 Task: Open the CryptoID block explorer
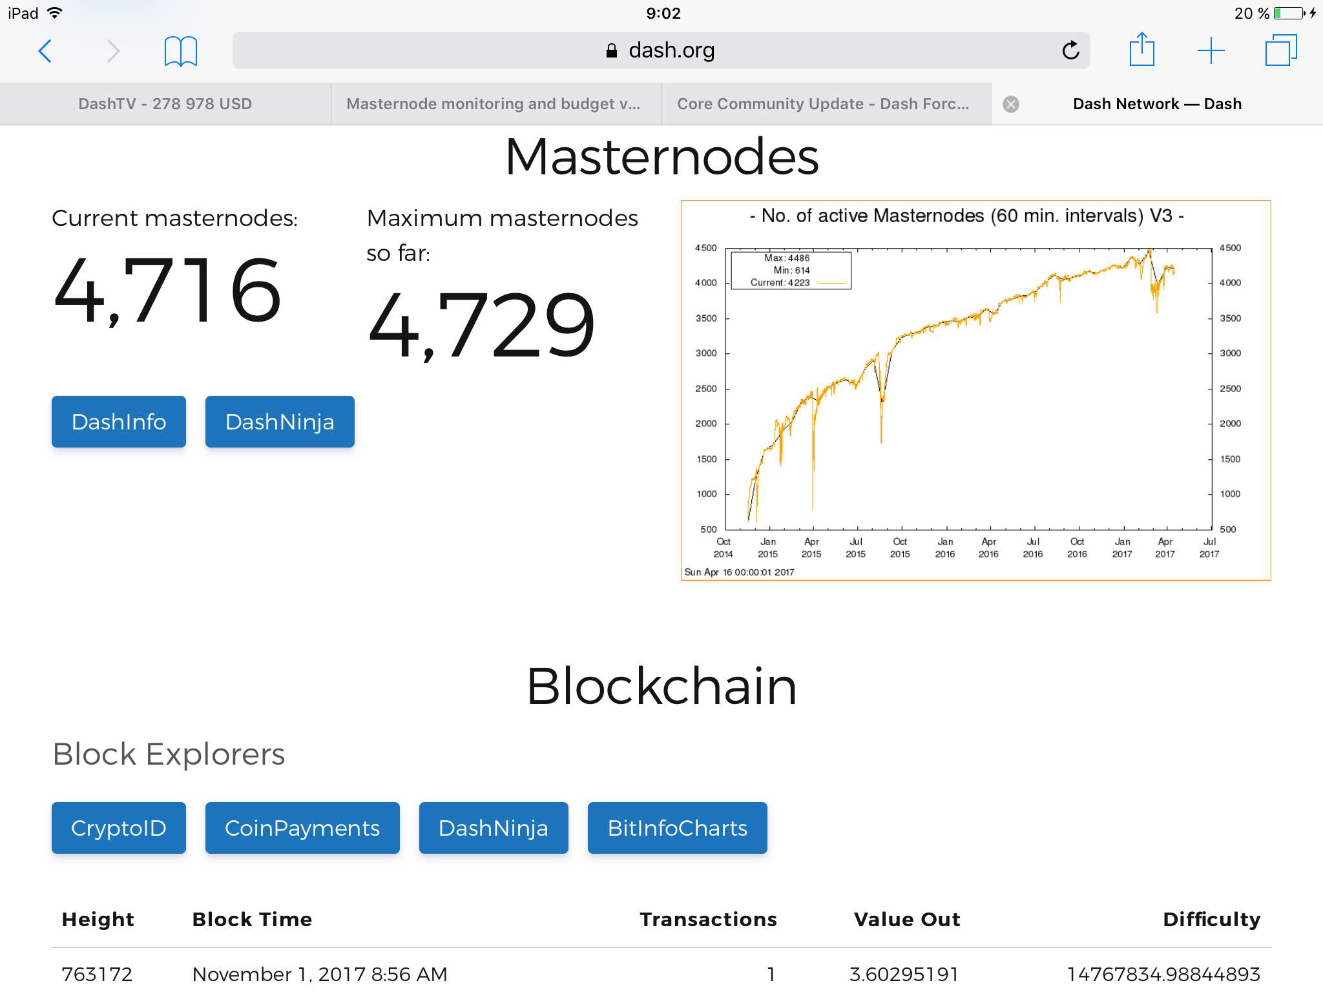pos(119,828)
